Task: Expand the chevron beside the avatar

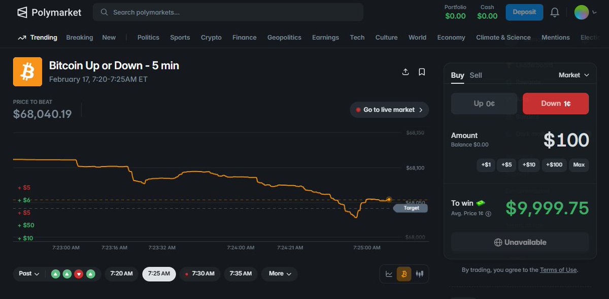Action: 594,12
